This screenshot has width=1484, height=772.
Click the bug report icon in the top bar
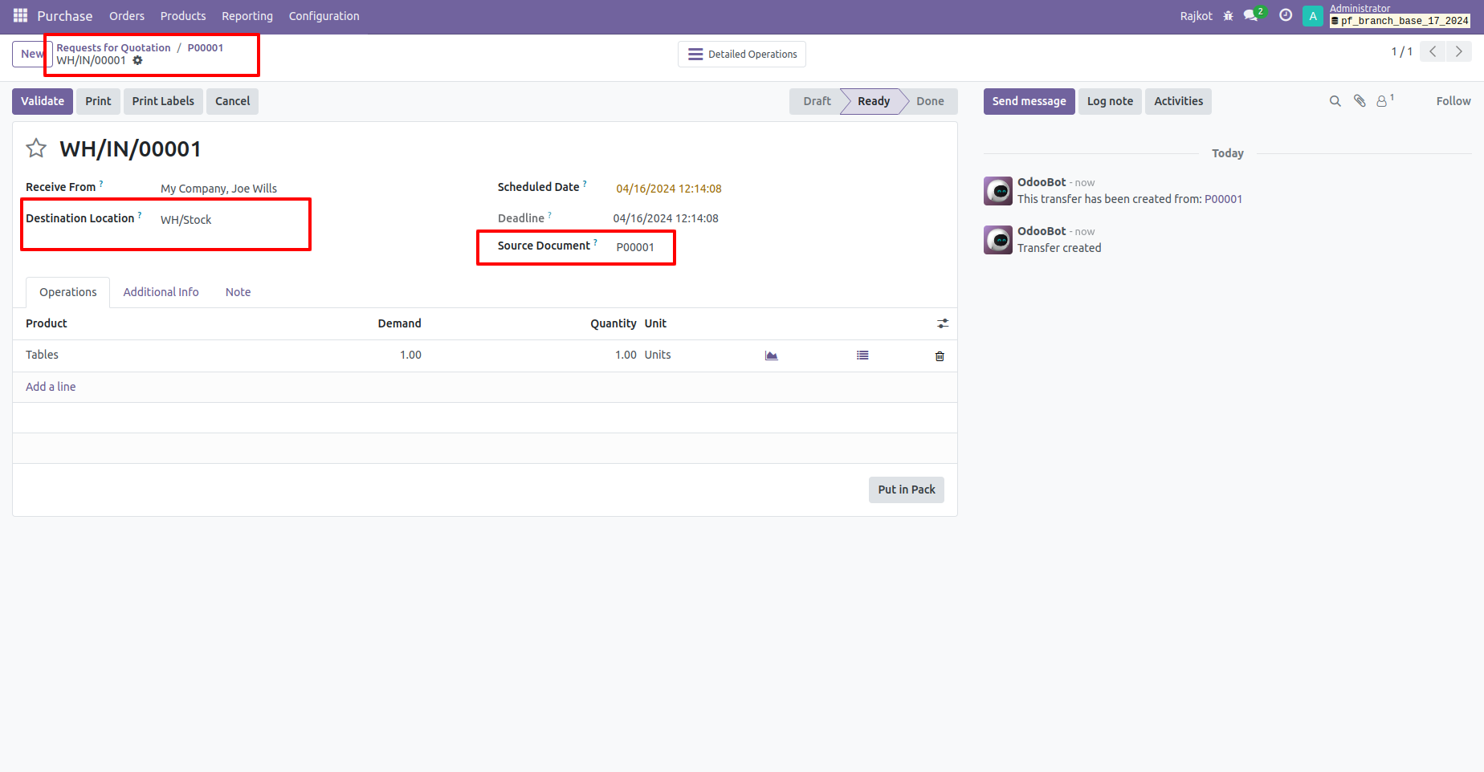pyautogui.click(x=1228, y=15)
